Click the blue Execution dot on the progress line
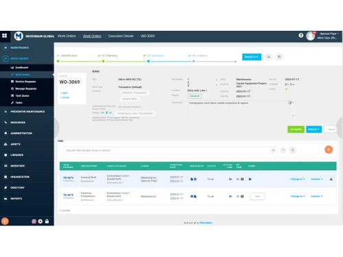 (x=148, y=61)
